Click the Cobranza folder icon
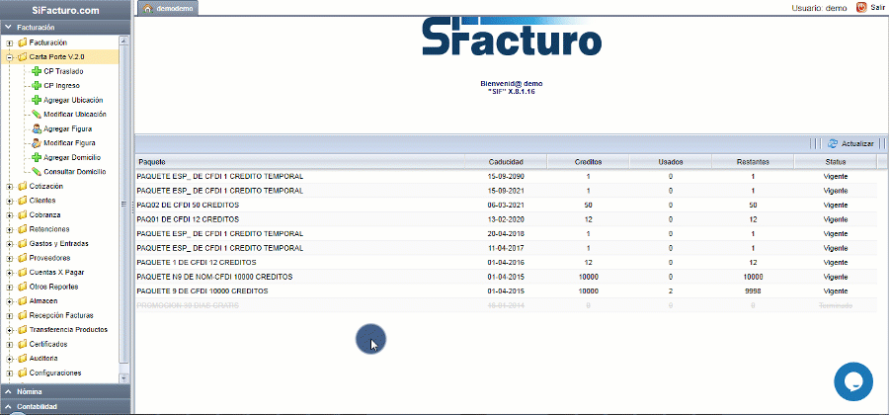 click(x=22, y=214)
